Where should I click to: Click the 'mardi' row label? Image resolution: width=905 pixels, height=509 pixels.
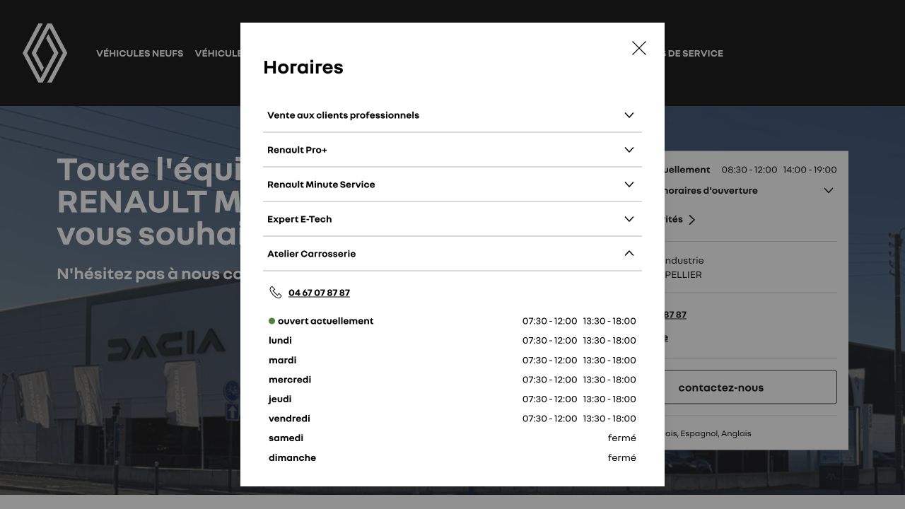click(282, 361)
